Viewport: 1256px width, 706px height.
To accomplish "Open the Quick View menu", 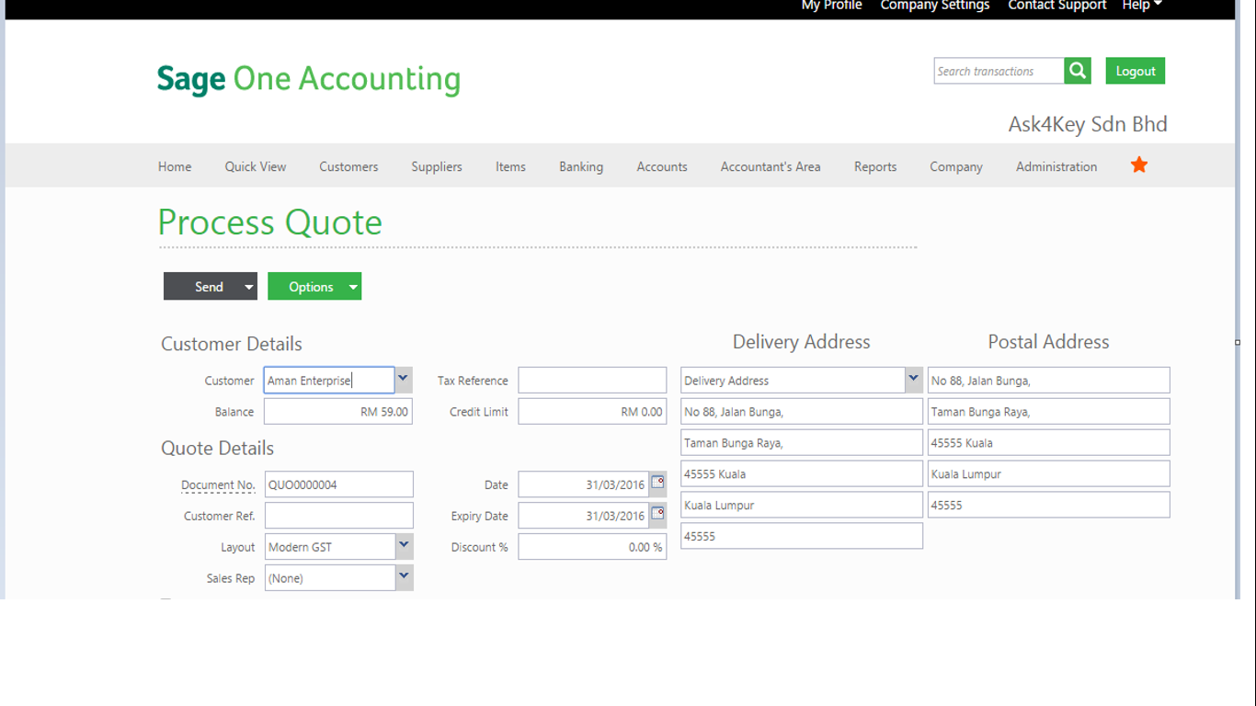I will (256, 166).
